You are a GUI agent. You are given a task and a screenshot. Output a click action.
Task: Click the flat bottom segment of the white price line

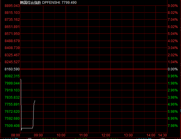pyautogui.click(x=27, y=128)
